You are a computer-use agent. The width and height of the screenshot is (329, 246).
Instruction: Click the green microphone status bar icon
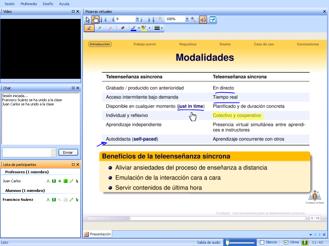pos(305,242)
